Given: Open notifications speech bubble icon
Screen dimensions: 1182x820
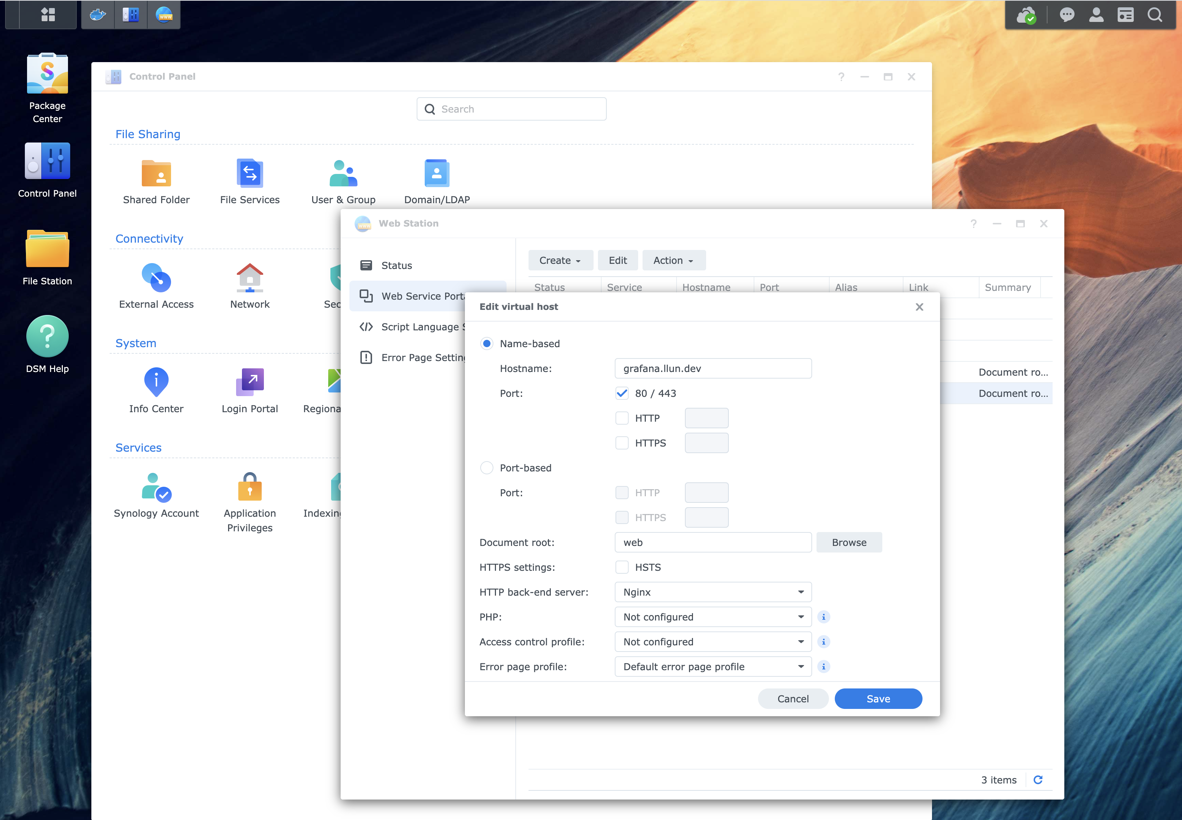Looking at the screenshot, I should tap(1067, 15).
